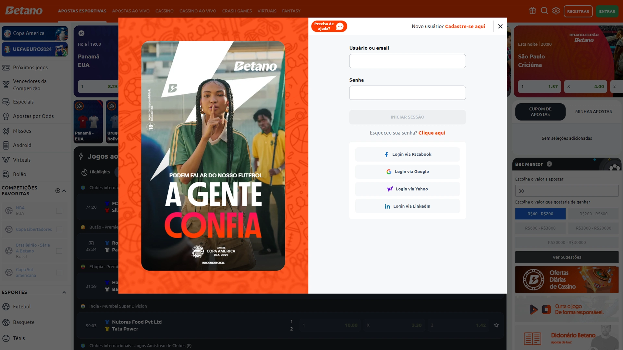Image resolution: width=623 pixels, height=350 pixels.
Task: Select draw odds 4.00 São Paulo match
Action: [x=585, y=87]
